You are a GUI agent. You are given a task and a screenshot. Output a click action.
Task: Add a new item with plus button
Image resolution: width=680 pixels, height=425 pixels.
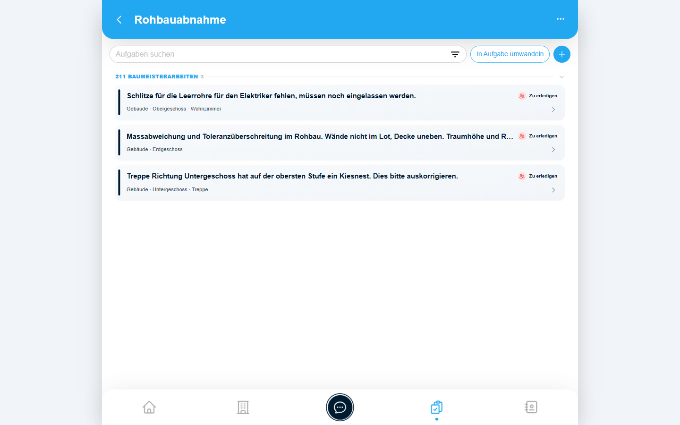(561, 54)
